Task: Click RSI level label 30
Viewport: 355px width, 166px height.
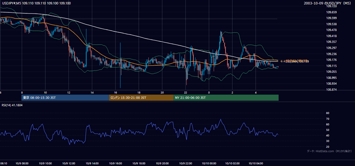Action: click(327, 141)
